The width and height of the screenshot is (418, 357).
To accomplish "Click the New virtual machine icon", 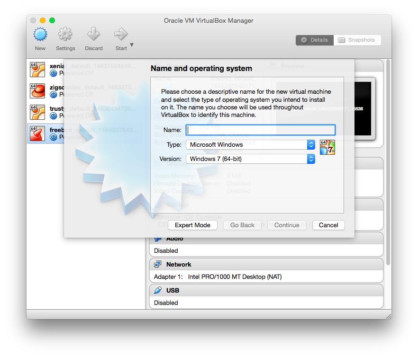I will pos(40,35).
